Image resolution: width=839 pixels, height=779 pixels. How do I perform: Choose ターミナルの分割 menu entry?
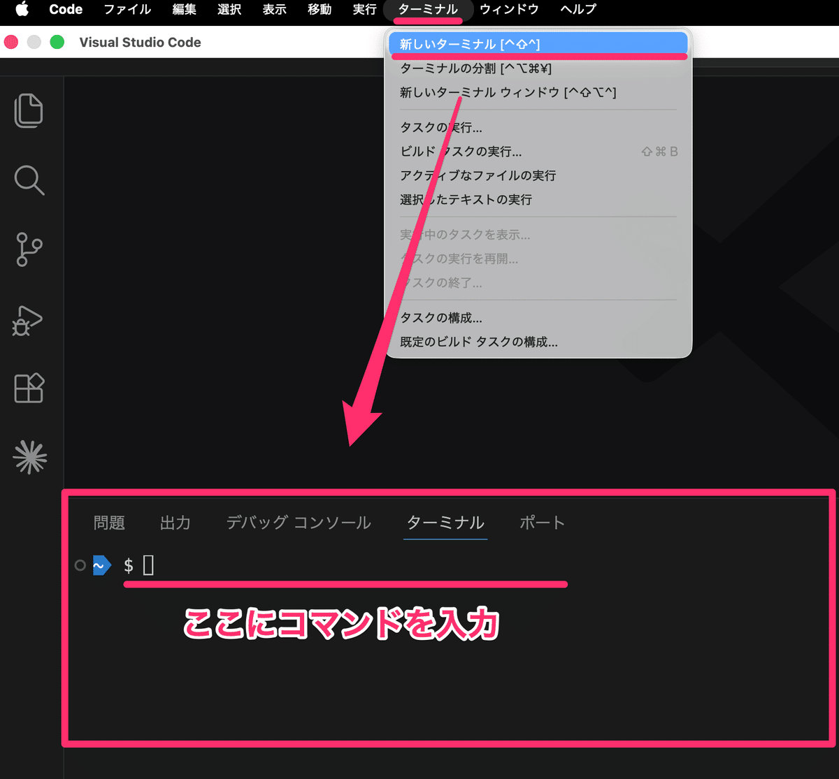[538, 68]
